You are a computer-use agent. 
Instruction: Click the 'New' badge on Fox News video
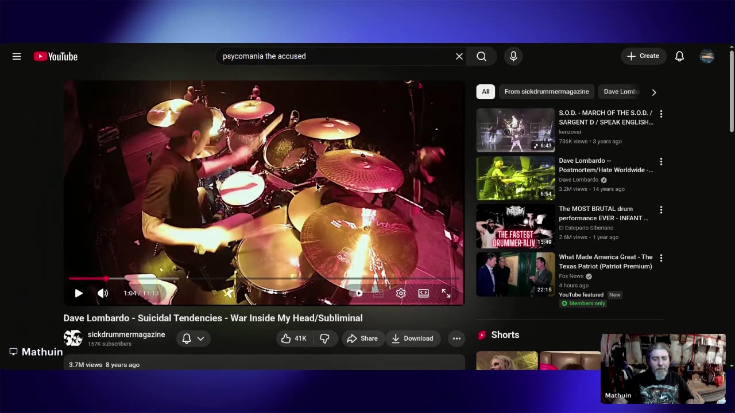pyautogui.click(x=614, y=295)
